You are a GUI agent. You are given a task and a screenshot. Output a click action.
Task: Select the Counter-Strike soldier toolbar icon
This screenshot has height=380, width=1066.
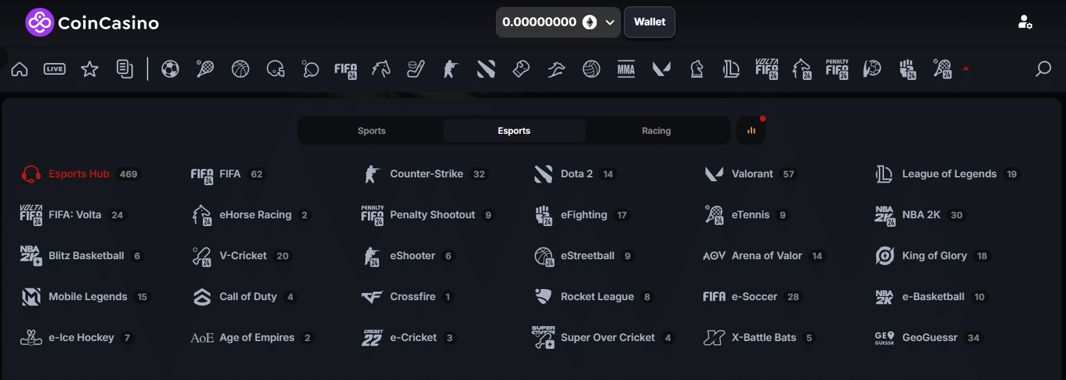point(451,69)
